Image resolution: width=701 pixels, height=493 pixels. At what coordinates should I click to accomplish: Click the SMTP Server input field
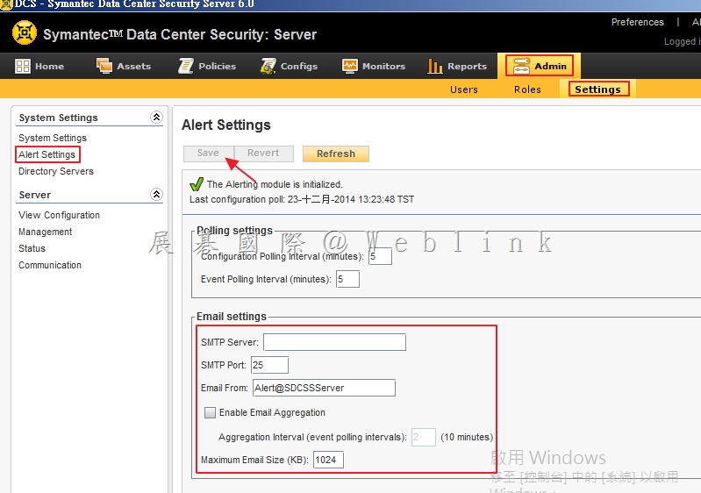tap(334, 342)
